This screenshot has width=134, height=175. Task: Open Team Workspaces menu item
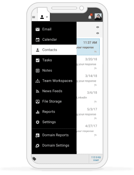pyautogui.click(x=54, y=81)
